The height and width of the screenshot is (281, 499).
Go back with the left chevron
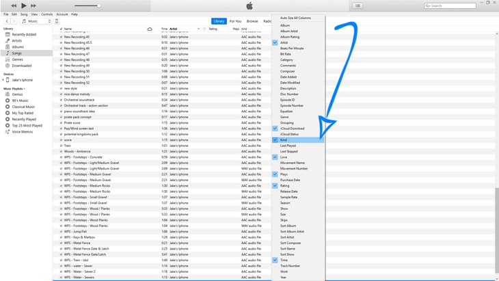(x=7, y=21)
